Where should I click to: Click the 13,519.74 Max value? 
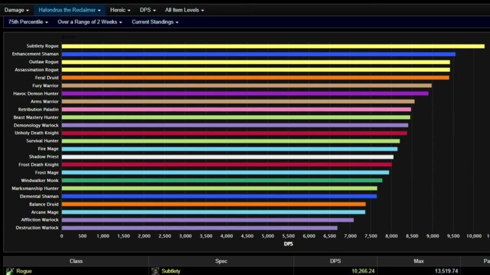pyautogui.click(x=446, y=271)
